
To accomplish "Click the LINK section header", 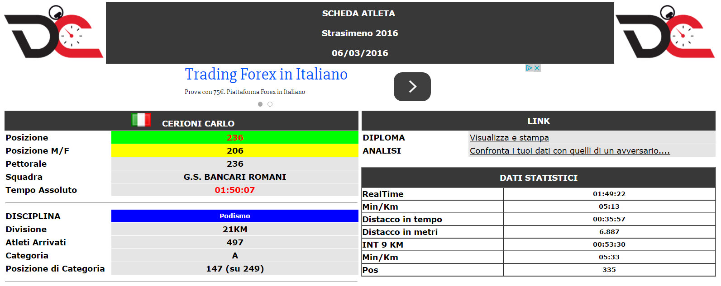I will click(539, 121).
